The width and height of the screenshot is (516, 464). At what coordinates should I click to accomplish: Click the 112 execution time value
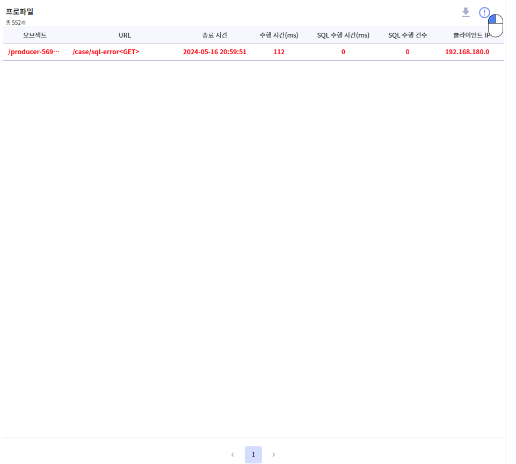coord(279,52)
